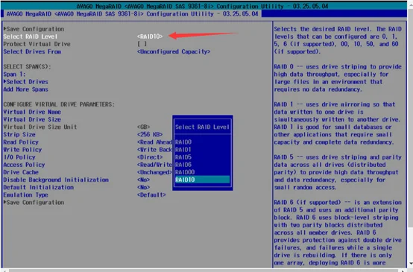Viewport: 413px width, 272px height.
Task: Change Disable Background Initialization <No> value
Action: [x=144, y=180]
